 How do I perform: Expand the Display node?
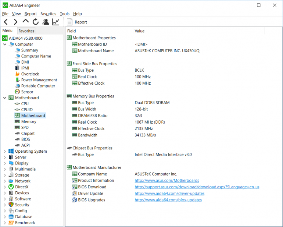[x=5, y=163]
